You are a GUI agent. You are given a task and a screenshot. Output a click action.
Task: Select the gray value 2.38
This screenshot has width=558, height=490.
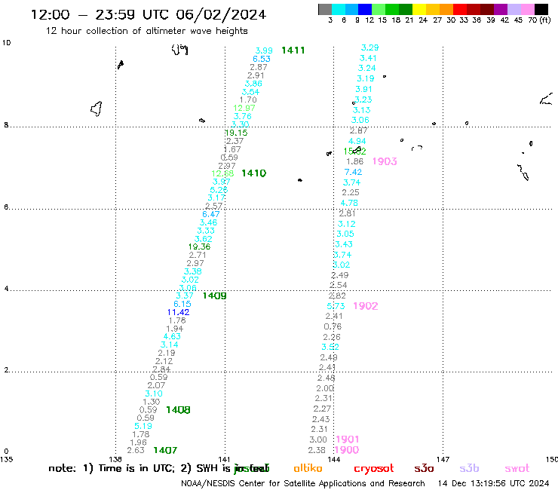pos(317,450)
